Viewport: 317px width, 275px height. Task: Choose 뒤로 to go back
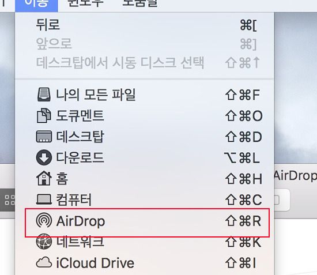pos(144,25)
